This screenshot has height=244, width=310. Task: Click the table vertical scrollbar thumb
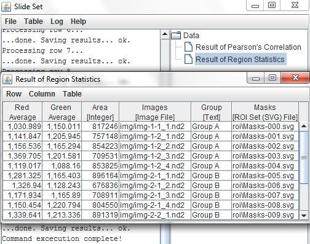304,157
